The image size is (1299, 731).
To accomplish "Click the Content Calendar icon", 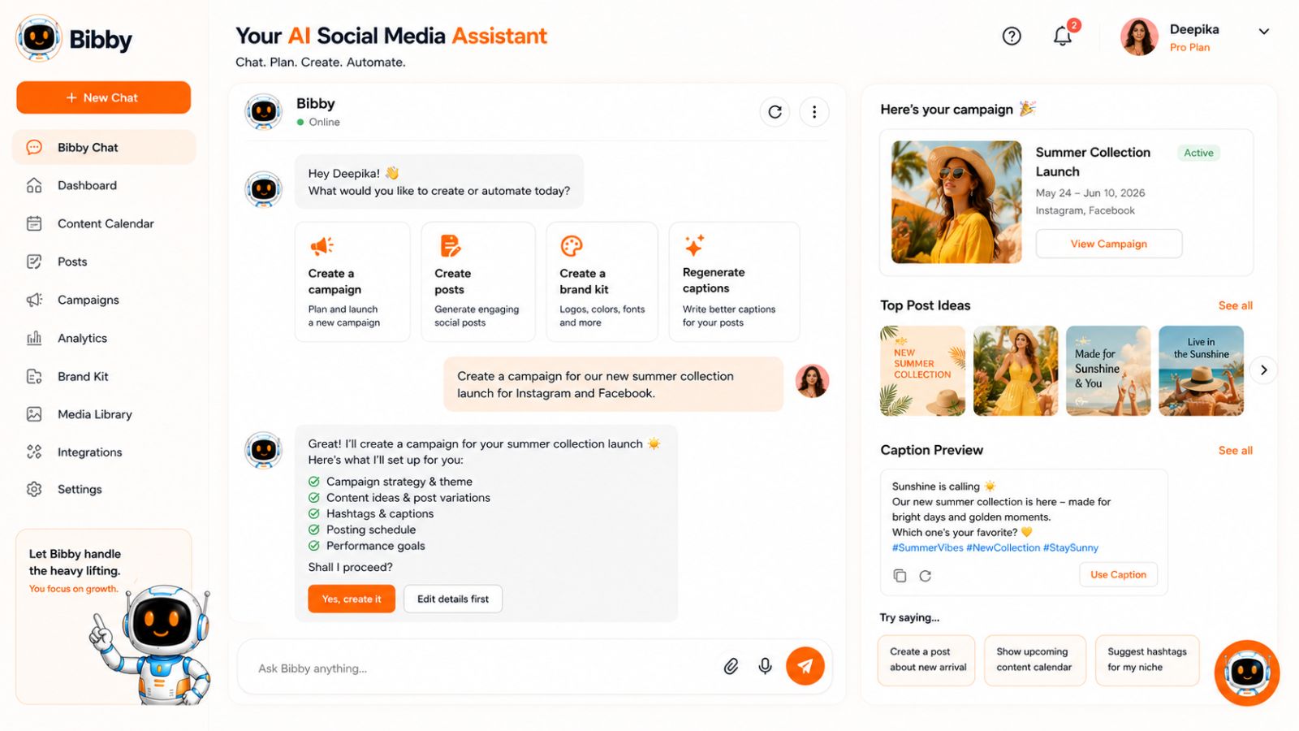I will [34, 223].
